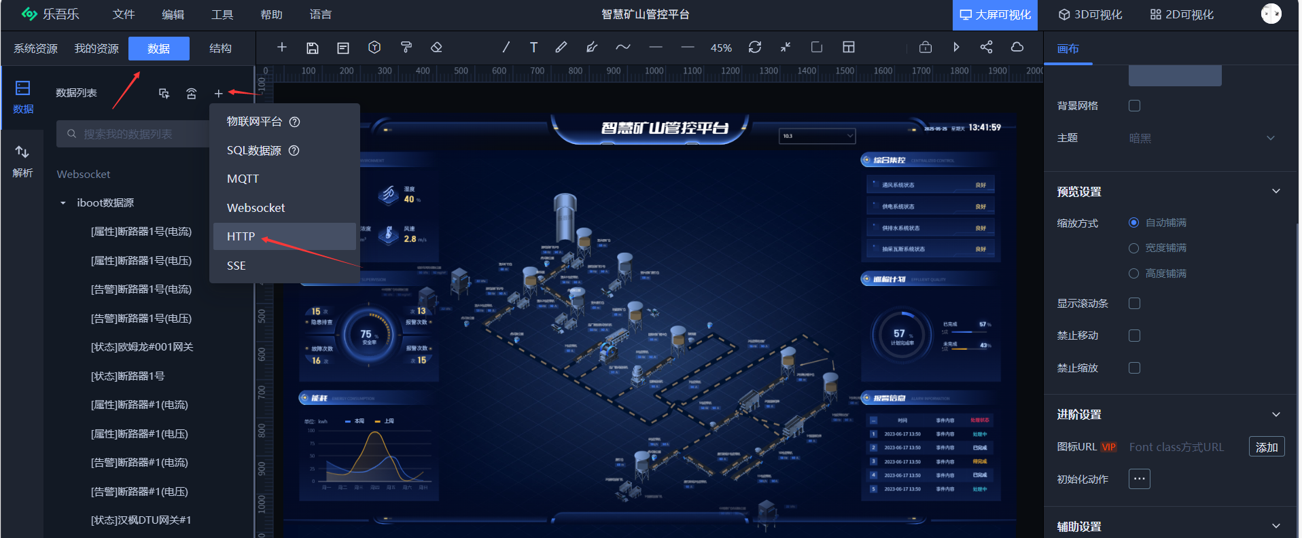Click the share icon in toolbar
The height and width of the screenshot is (538, 1302).
pyautogui.click(x=987, y=48)
